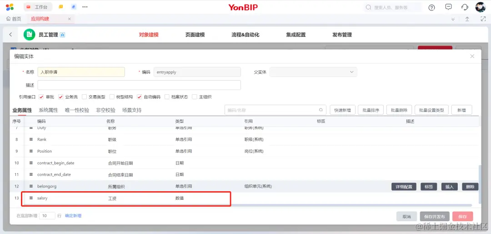Click the home icon tab 首页
The image size is (491, 234).
[x=14, y=19]
